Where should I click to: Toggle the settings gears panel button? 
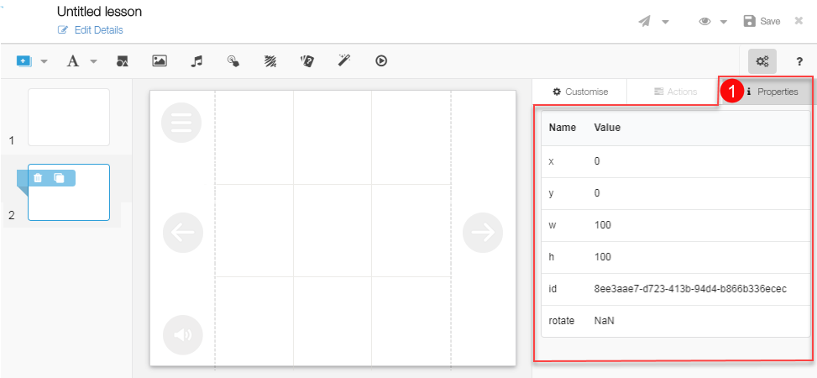coord(762,61)
